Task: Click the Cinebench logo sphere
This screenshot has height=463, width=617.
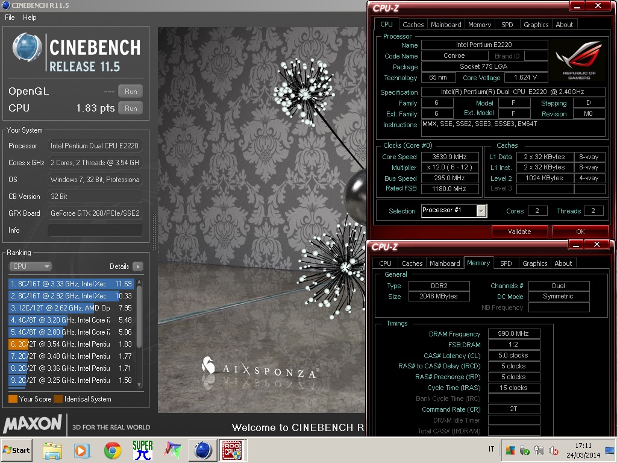Action: click(27, 48)
